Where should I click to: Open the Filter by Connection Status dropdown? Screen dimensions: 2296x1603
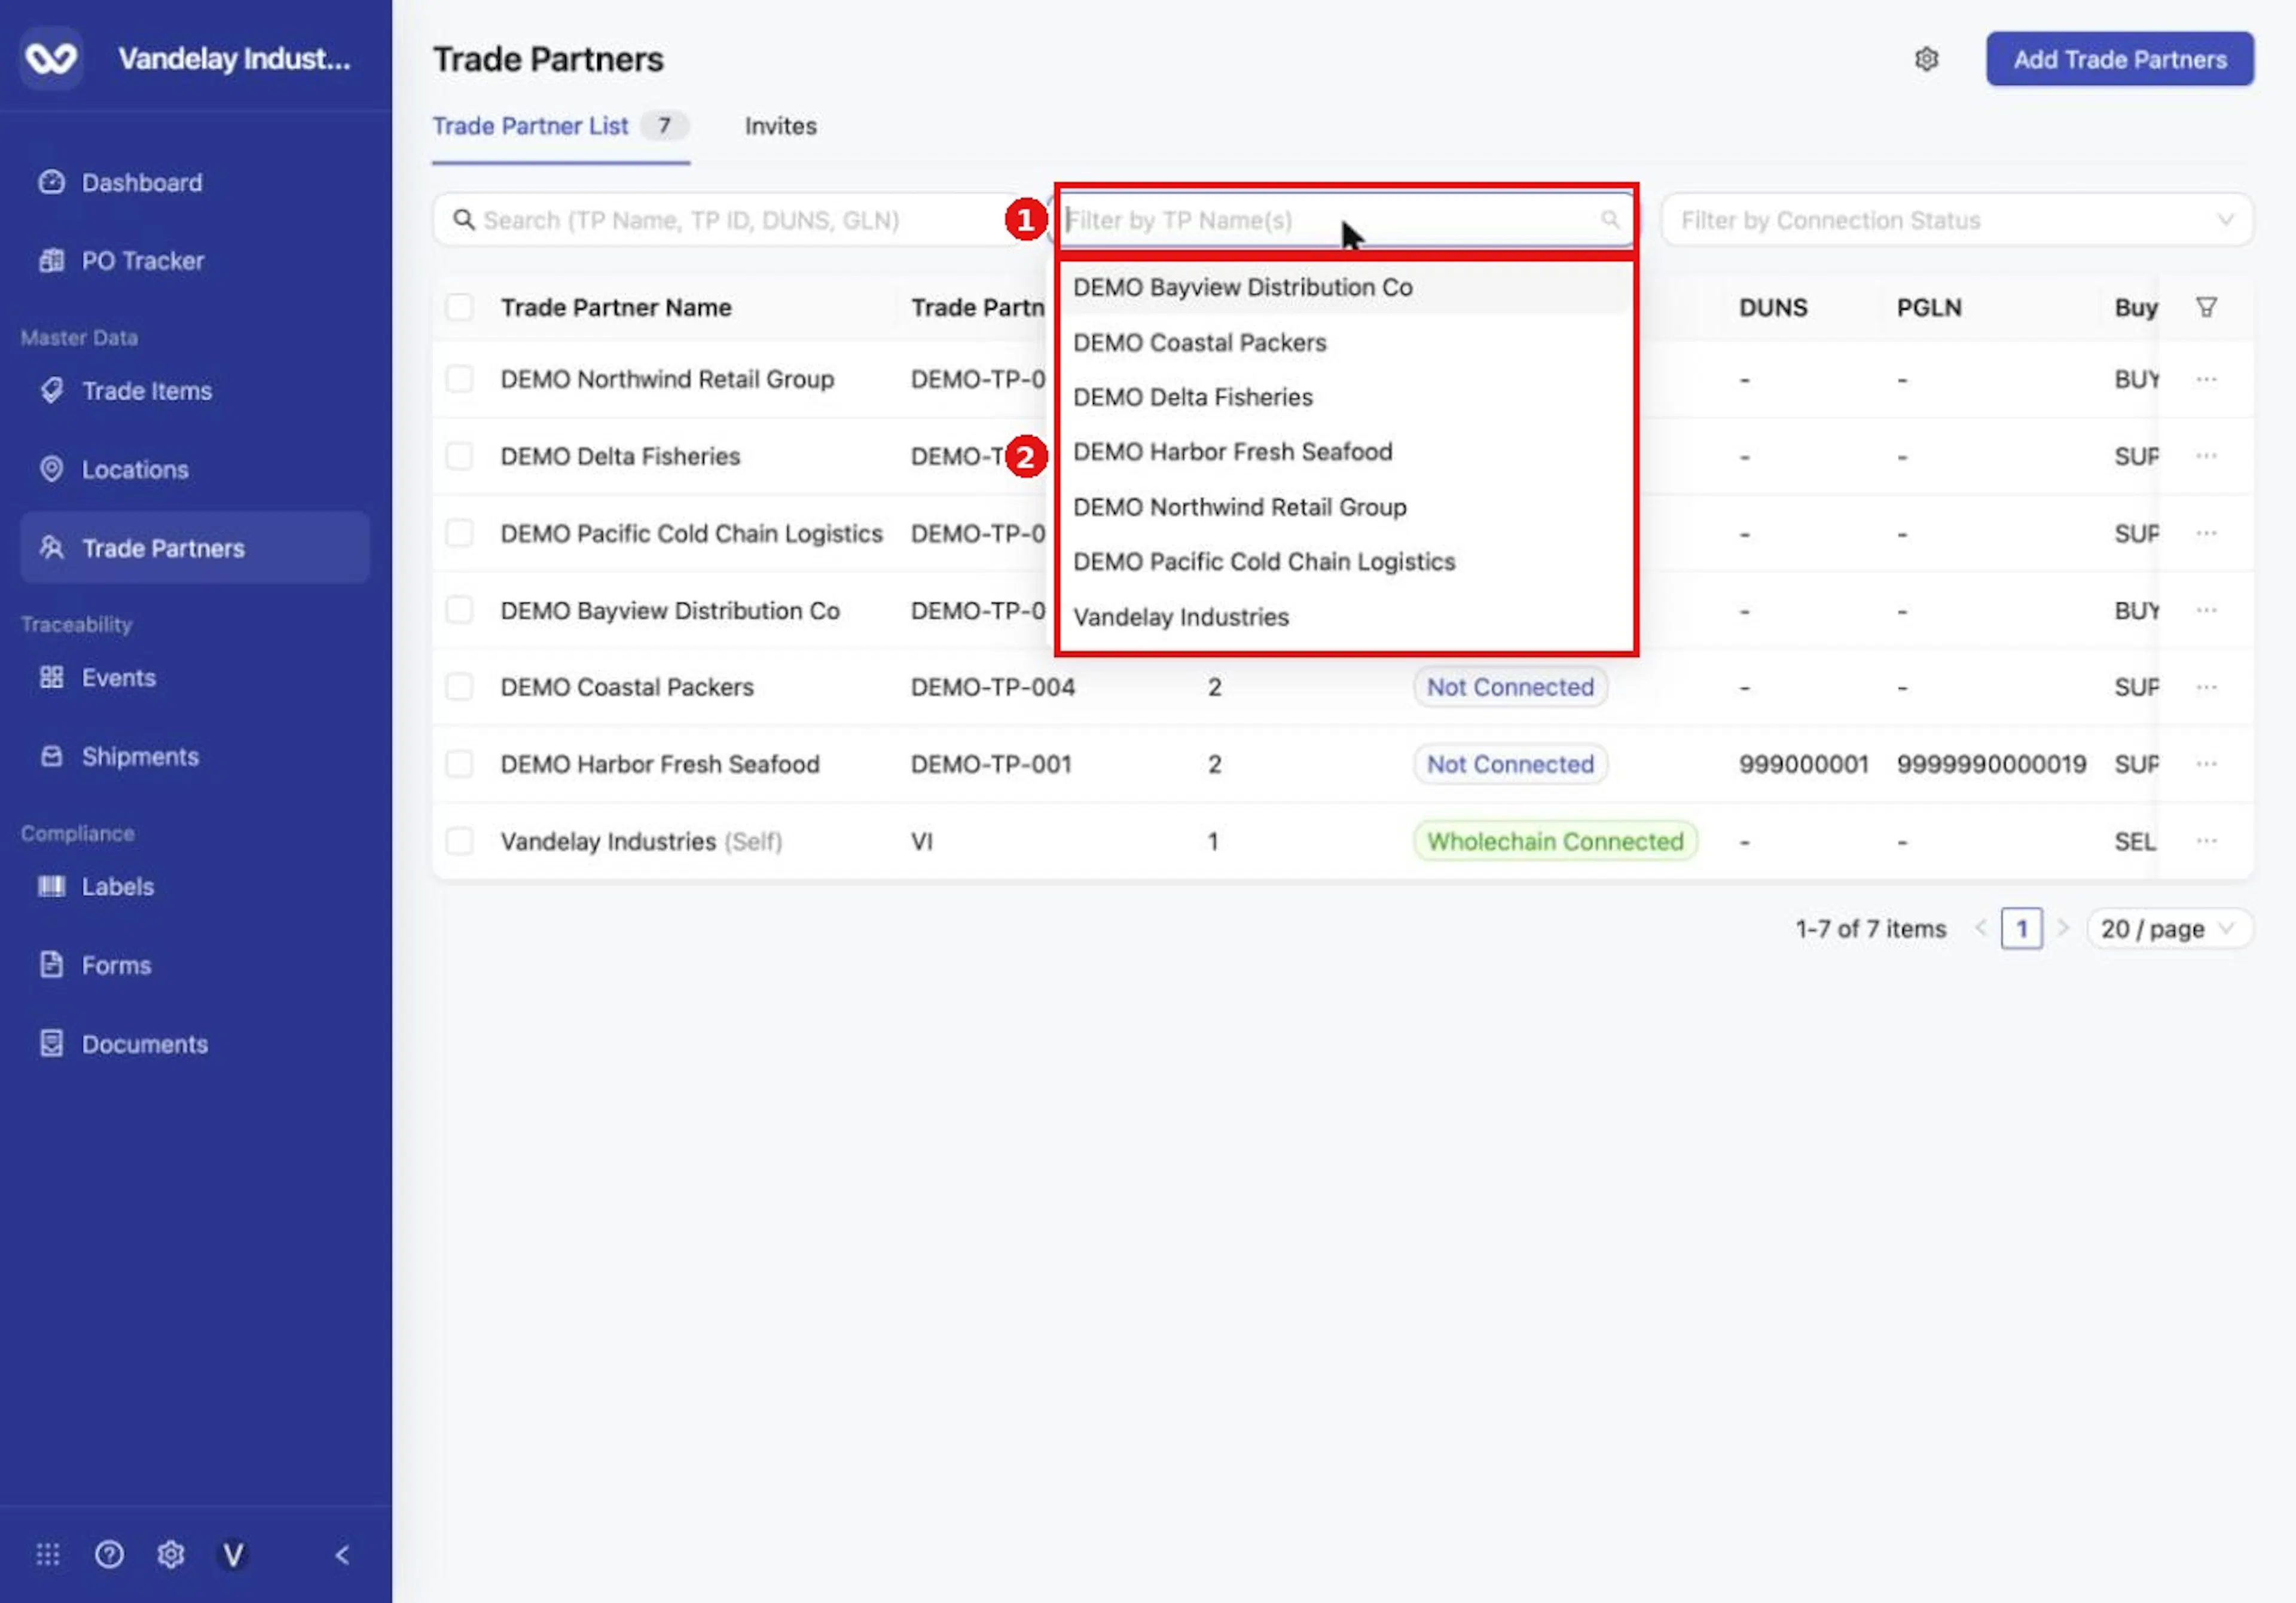pos(1957,220)
